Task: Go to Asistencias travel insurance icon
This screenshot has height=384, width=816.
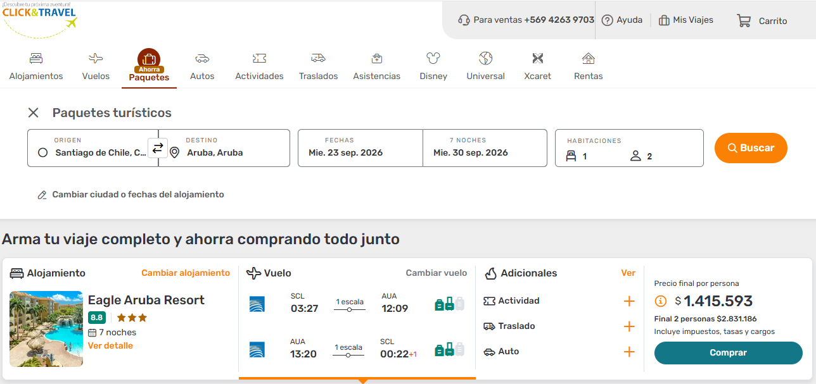Action: pos(376,59)
